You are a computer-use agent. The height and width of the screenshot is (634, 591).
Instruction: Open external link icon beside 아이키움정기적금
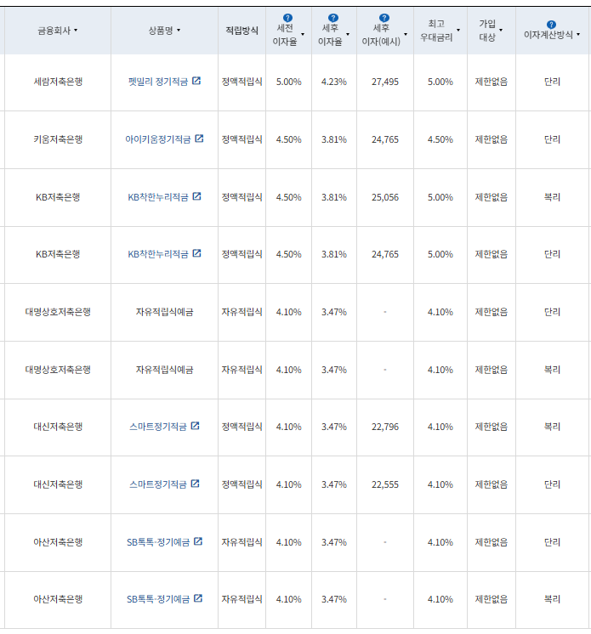coord(199,139)
